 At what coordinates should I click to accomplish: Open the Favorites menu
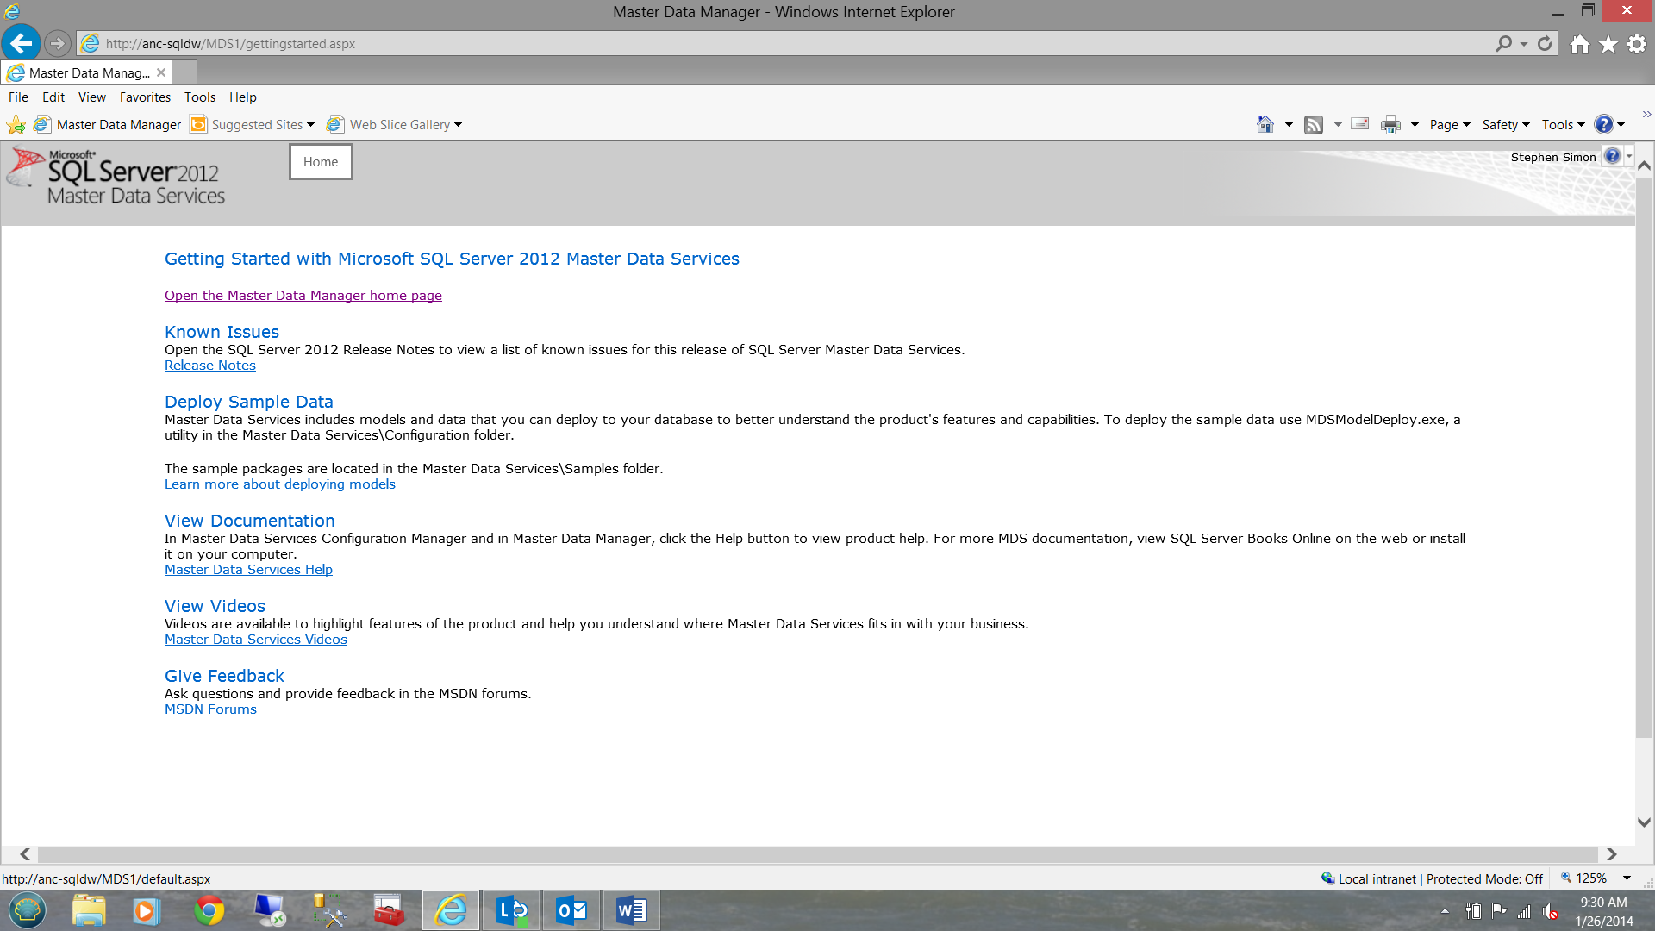(144, 97)
